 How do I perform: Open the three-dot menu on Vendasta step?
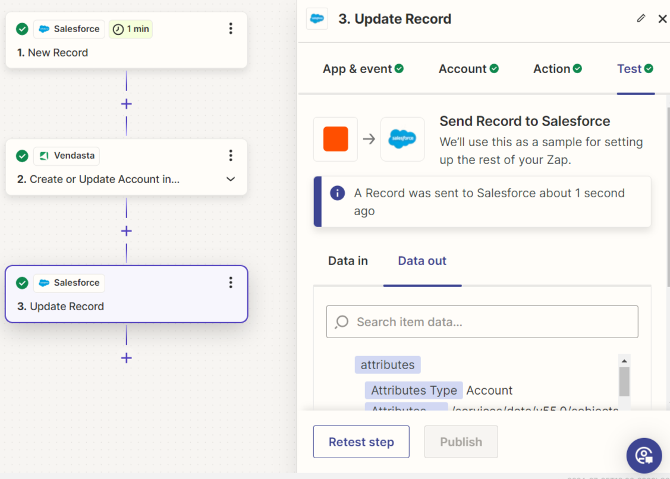pos(231,156)
